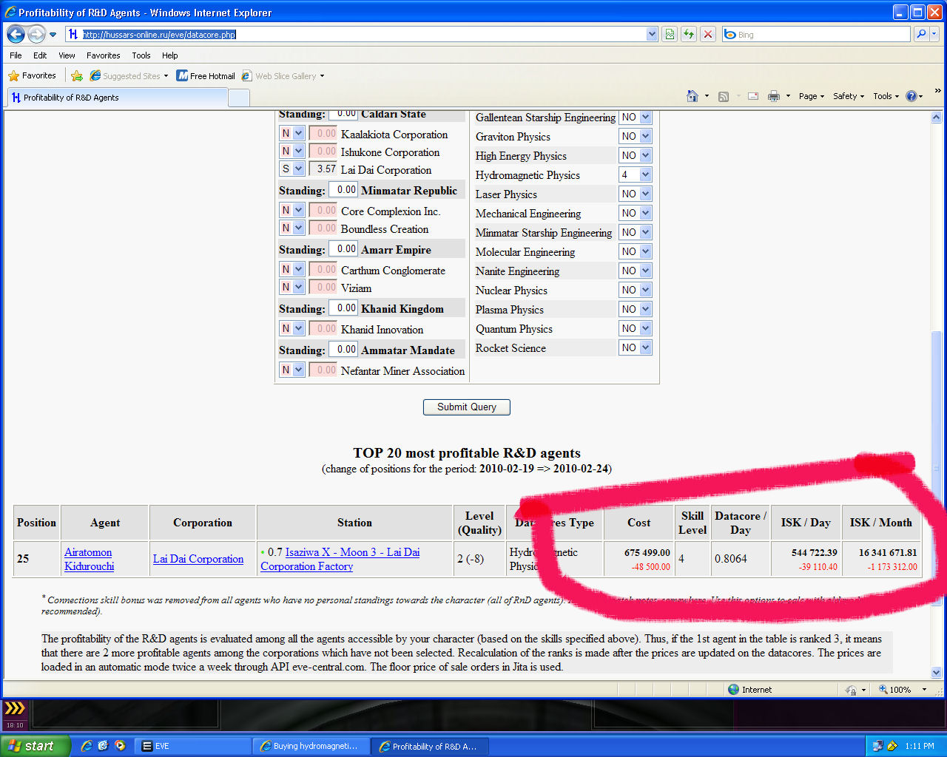
Task: Open the Khanid Innovation N dropdown
Action: 292,328
